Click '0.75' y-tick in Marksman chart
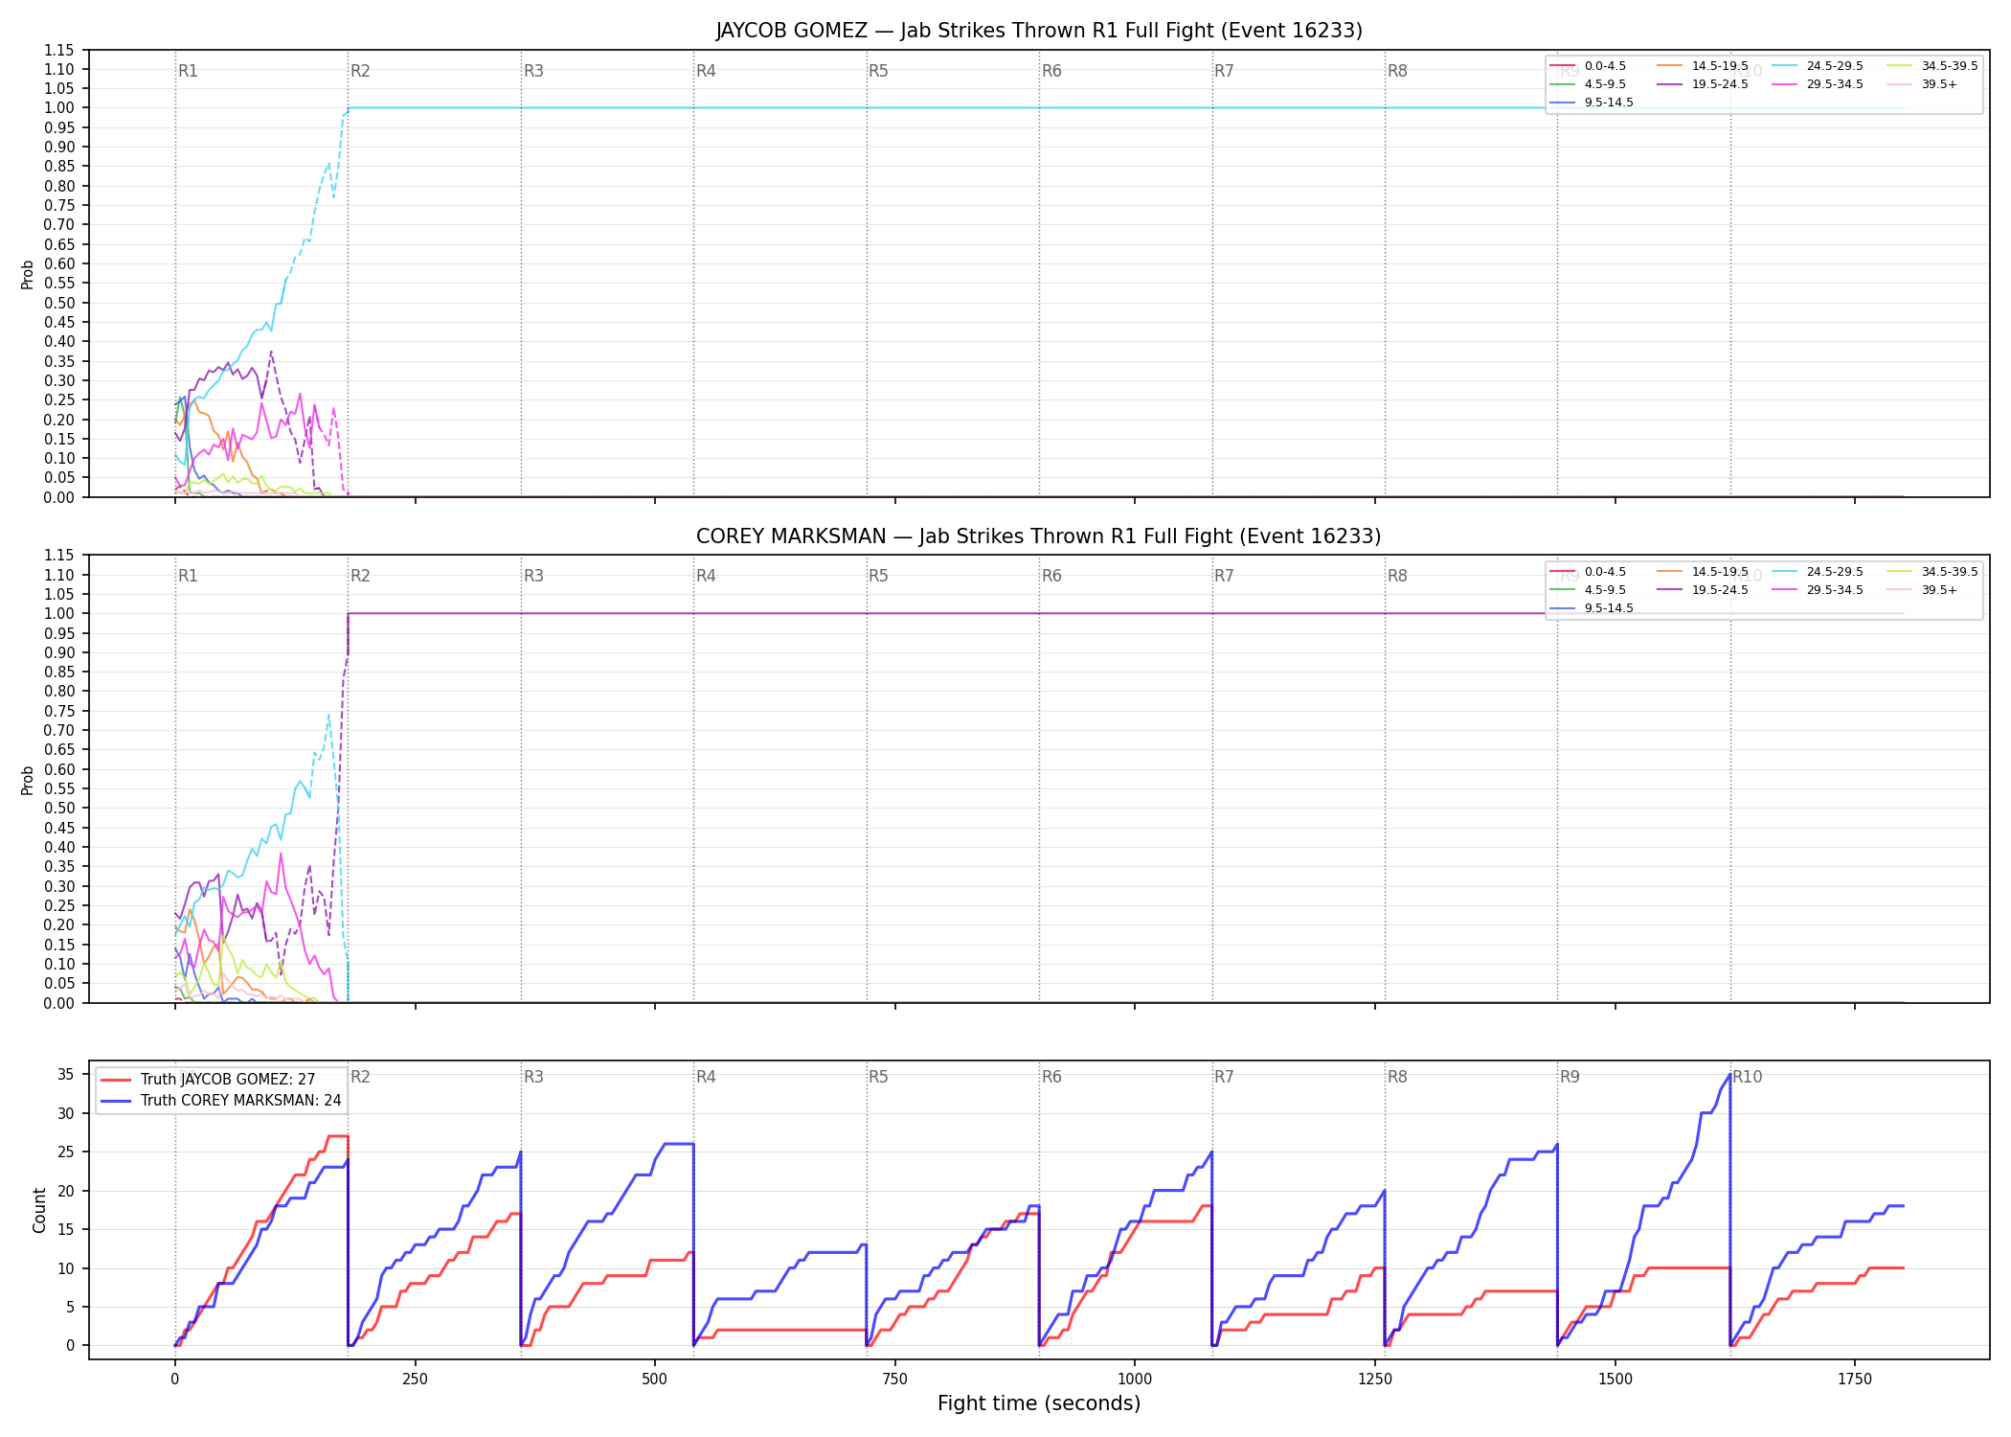Screen dimensions: 2011x1437 tap(59, 711)
